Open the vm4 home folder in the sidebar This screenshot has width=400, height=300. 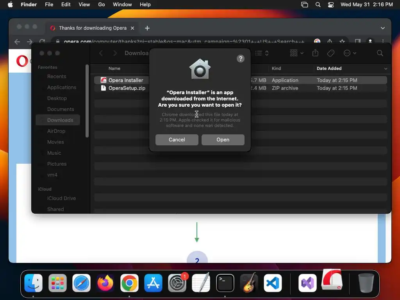point(52,175)
